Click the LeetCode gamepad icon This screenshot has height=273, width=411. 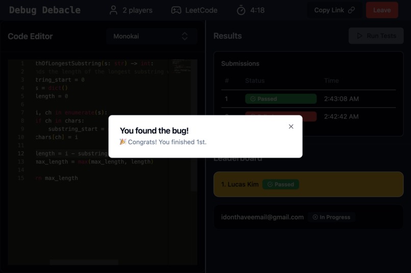176,10
